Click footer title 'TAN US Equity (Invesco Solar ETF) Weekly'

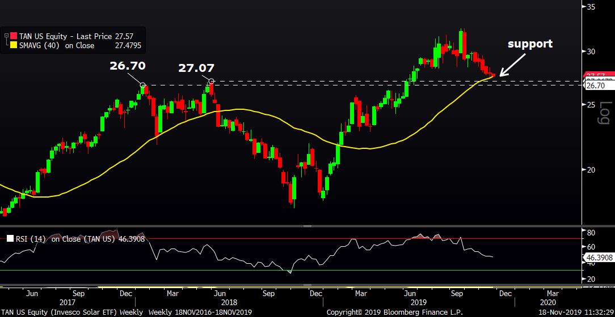pos(73,312)
